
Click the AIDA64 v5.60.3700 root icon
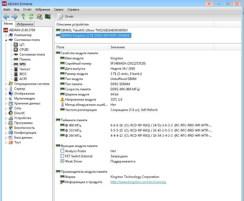(6, 30)
